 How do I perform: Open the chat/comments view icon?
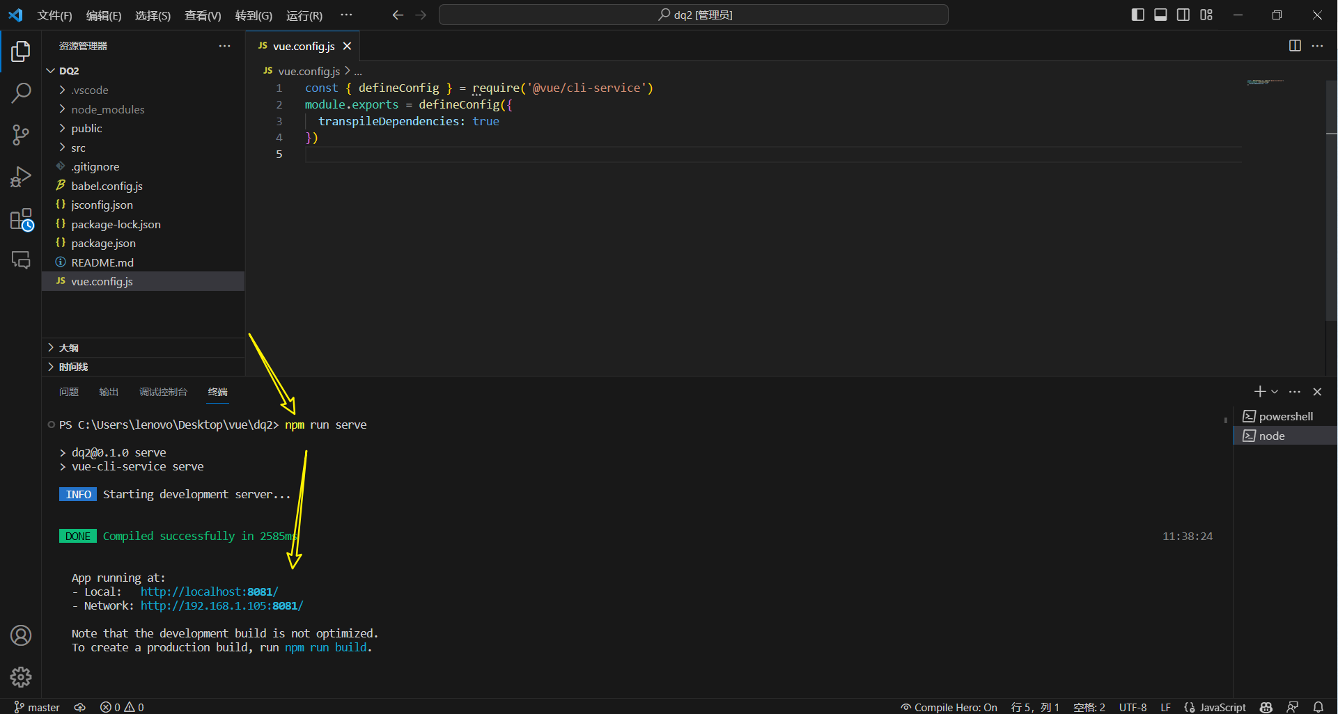[x=21, y=260]
